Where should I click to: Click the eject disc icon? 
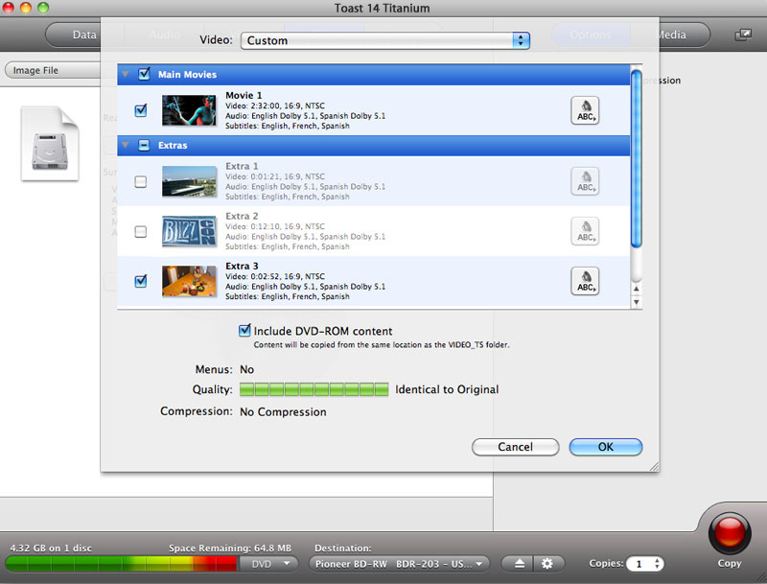(x=520, y=564)
